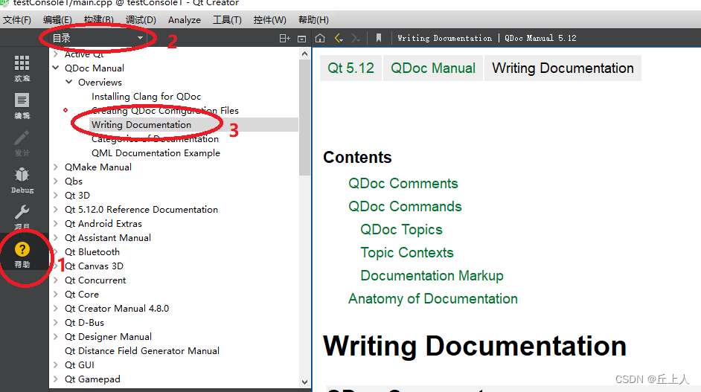This screenshot has height=392, width=701.
Task: Open the 文件(F) menu
Action: [x=17, y=19]
